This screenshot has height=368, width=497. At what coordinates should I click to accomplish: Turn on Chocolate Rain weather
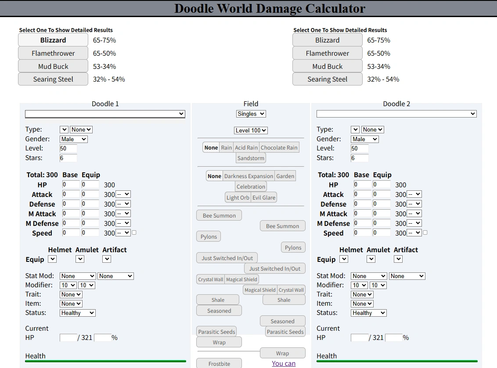[x=278, y=147]
